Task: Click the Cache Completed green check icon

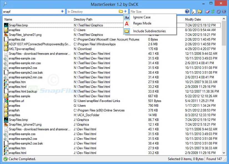Action: click(5, 159)
